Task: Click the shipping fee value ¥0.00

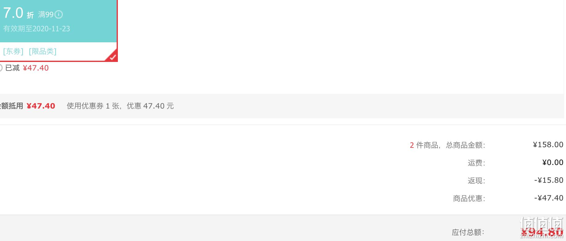Action: 553,162
